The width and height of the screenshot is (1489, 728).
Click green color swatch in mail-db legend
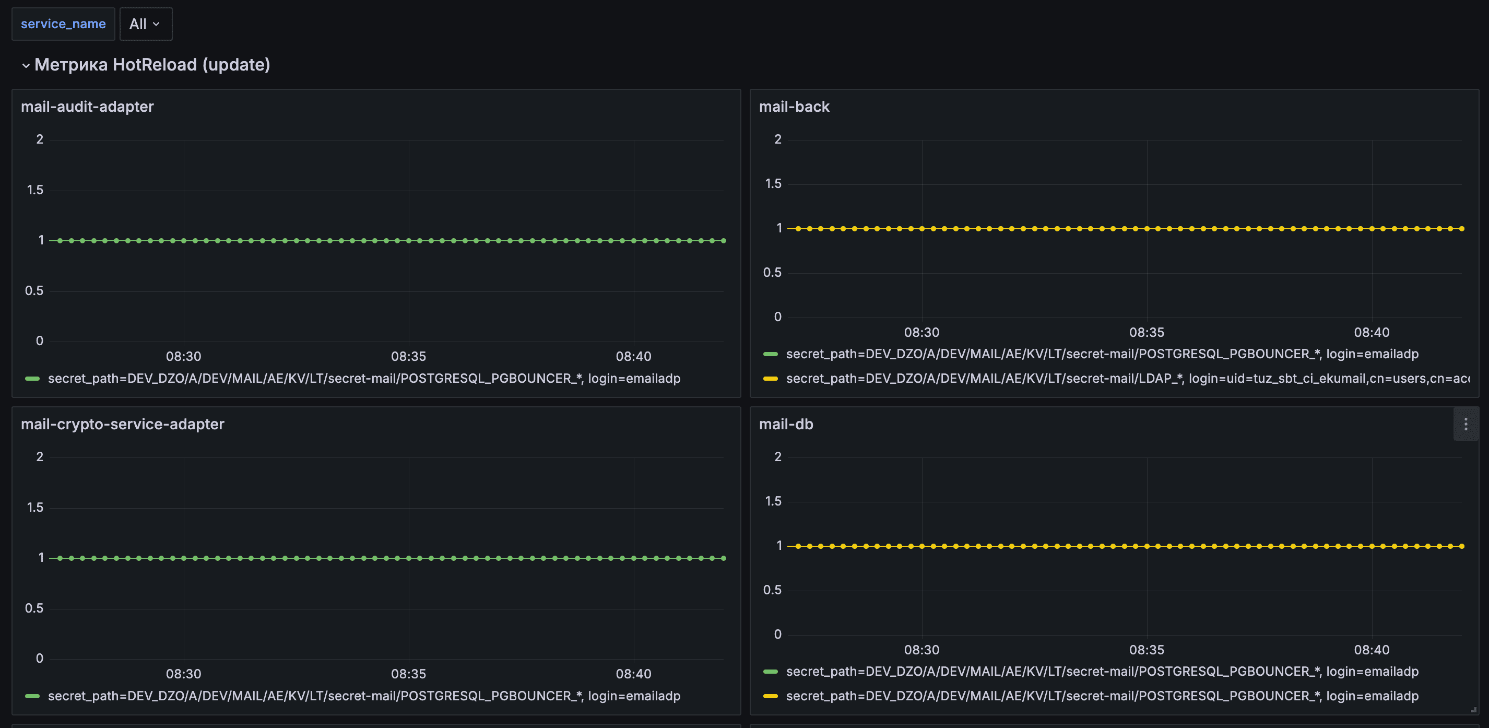770,671
